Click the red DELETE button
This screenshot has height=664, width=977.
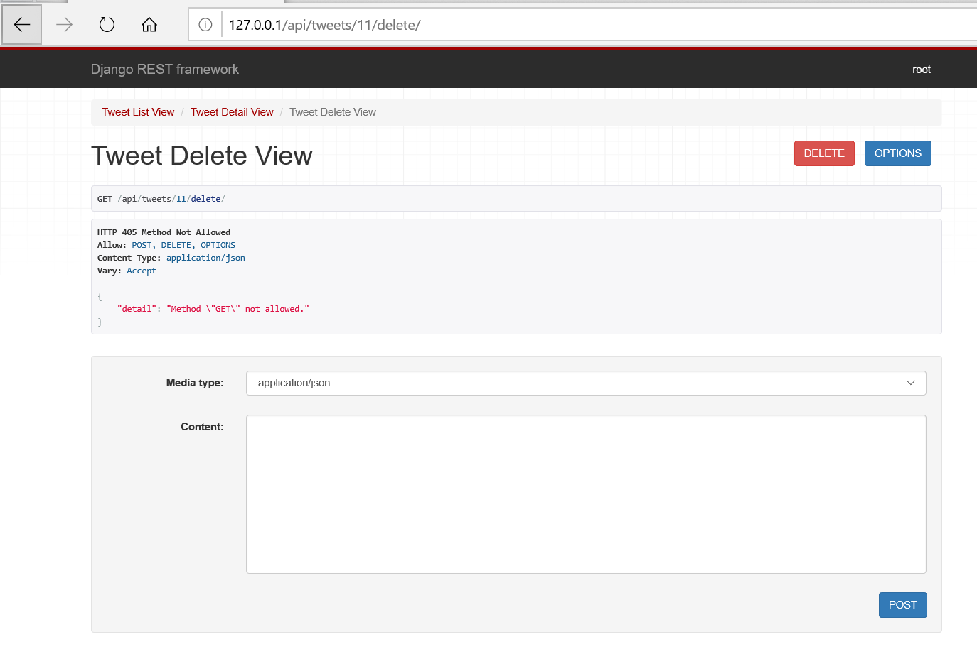[824, 153]
